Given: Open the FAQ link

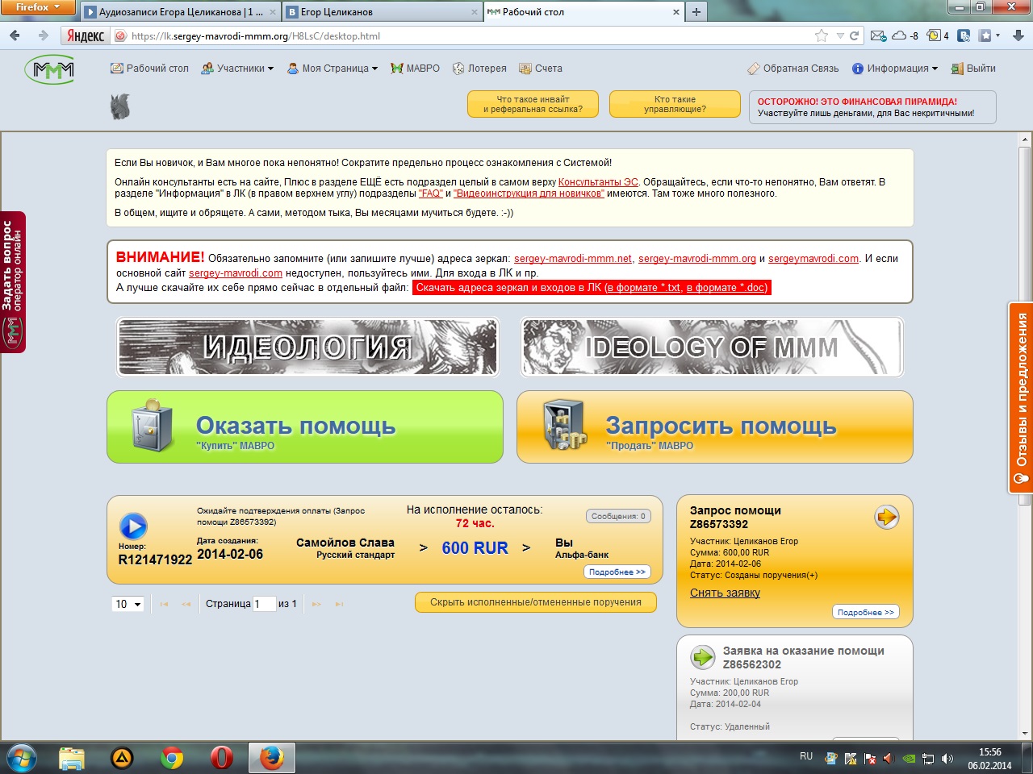Looking at the screenshot, I should (x=430, y=193).
